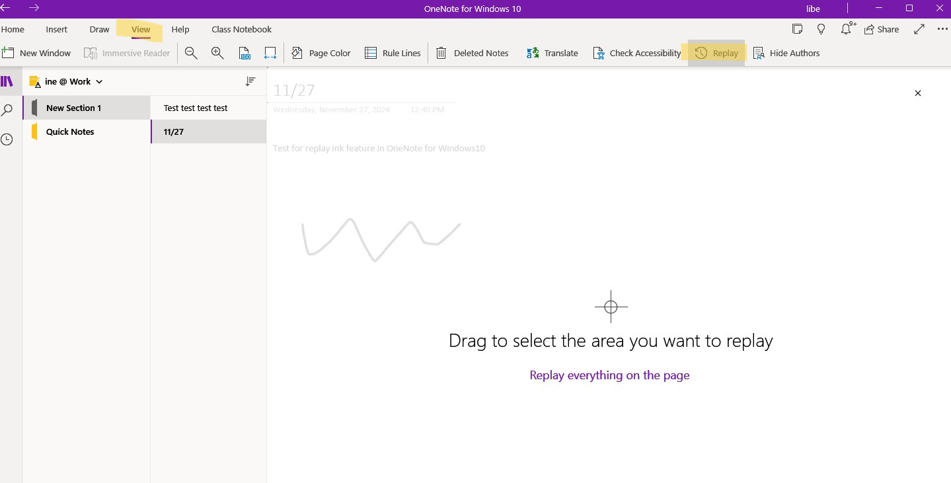This screenshot has width=951, height=483.
Task: Open the page sort options
Action: [x=250, y=81]
